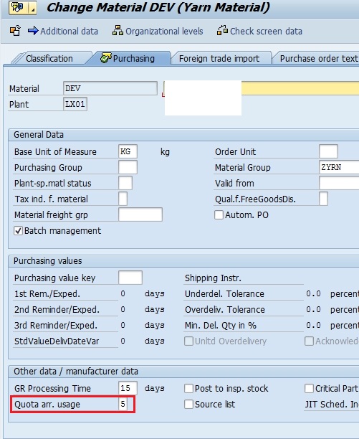Click the other material toolbar icon
The image size is (359, 439).
[x=15, y=31]
